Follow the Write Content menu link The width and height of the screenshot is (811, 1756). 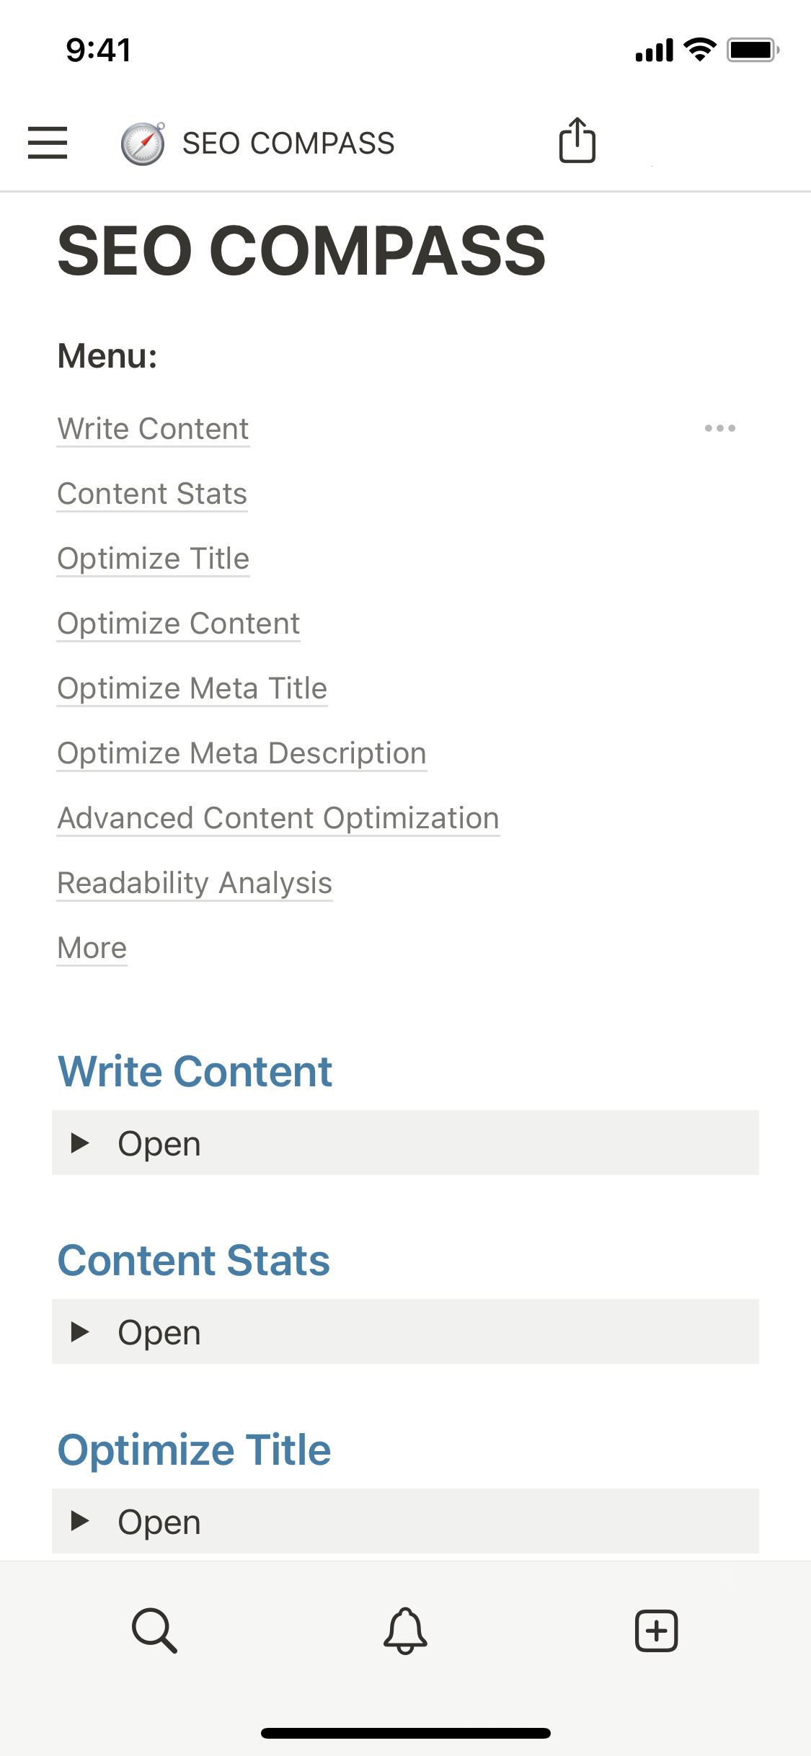(x=153, y=429)
